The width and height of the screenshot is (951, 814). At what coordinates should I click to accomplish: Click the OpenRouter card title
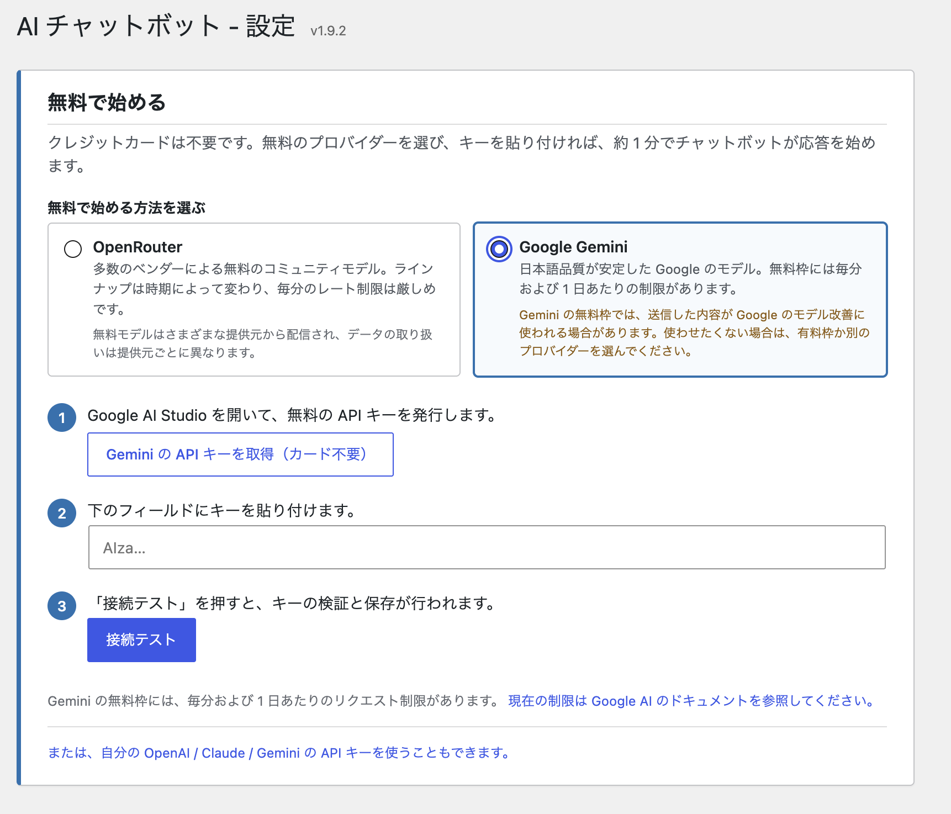click(138, 247)
